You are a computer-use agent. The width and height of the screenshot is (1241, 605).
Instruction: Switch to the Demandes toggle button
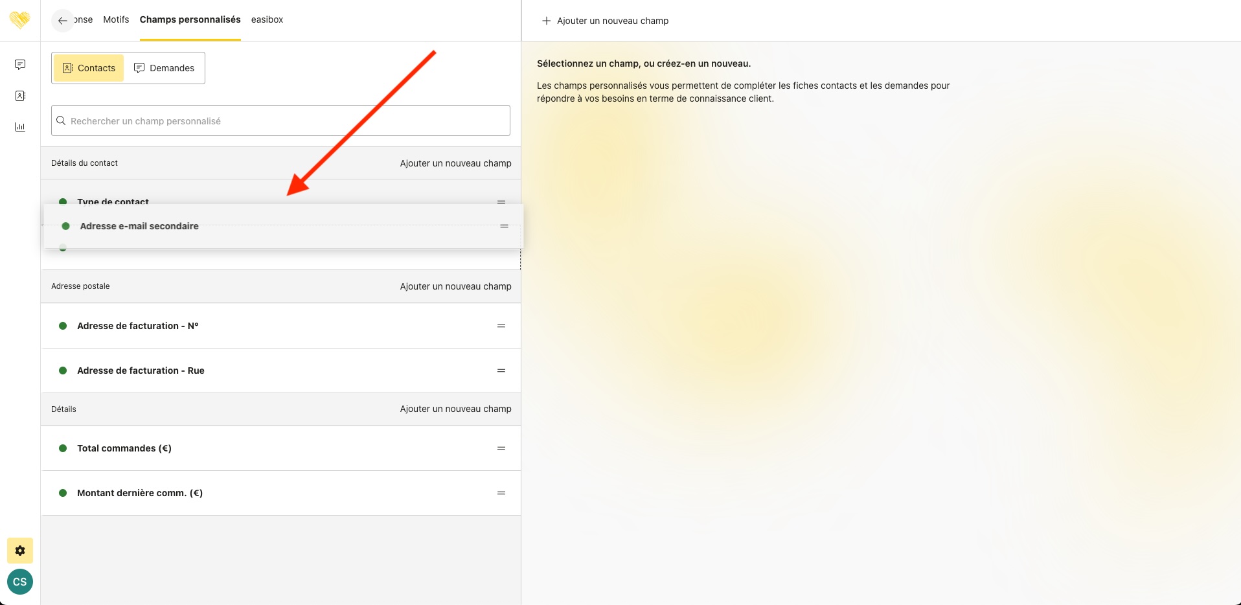[164, 68]
